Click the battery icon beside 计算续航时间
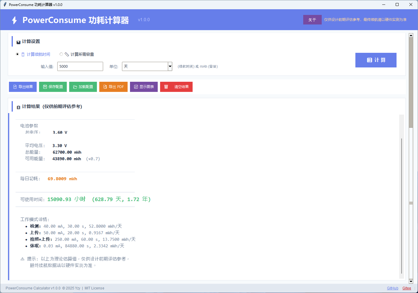This screenshot has height=293, width=418. [x=23, y=54]
